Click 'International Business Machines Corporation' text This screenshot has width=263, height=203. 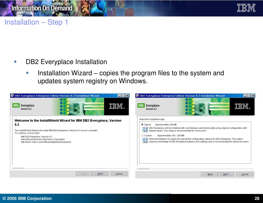tap(43, 139)
